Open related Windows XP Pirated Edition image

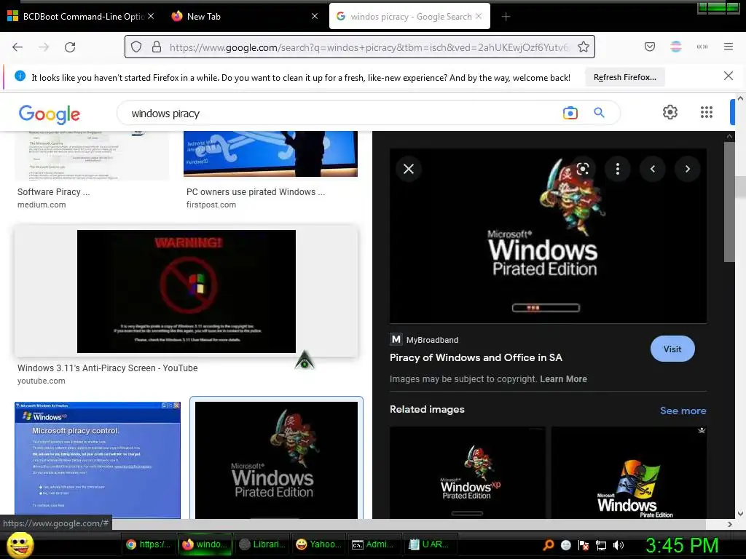pos(467,472)
